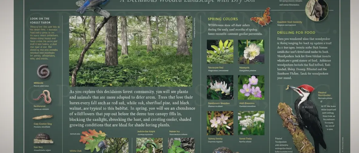The height and width of the screenshot is (153, 359).
Task: Click the pink earthworm illustration
Action: pyautogui.click(x=42, y=97)
